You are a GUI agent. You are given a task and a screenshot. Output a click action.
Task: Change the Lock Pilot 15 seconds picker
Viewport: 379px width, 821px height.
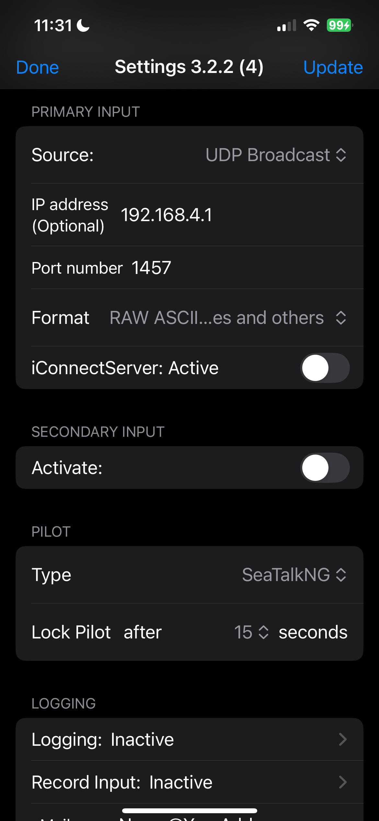(x=251, y=632)
